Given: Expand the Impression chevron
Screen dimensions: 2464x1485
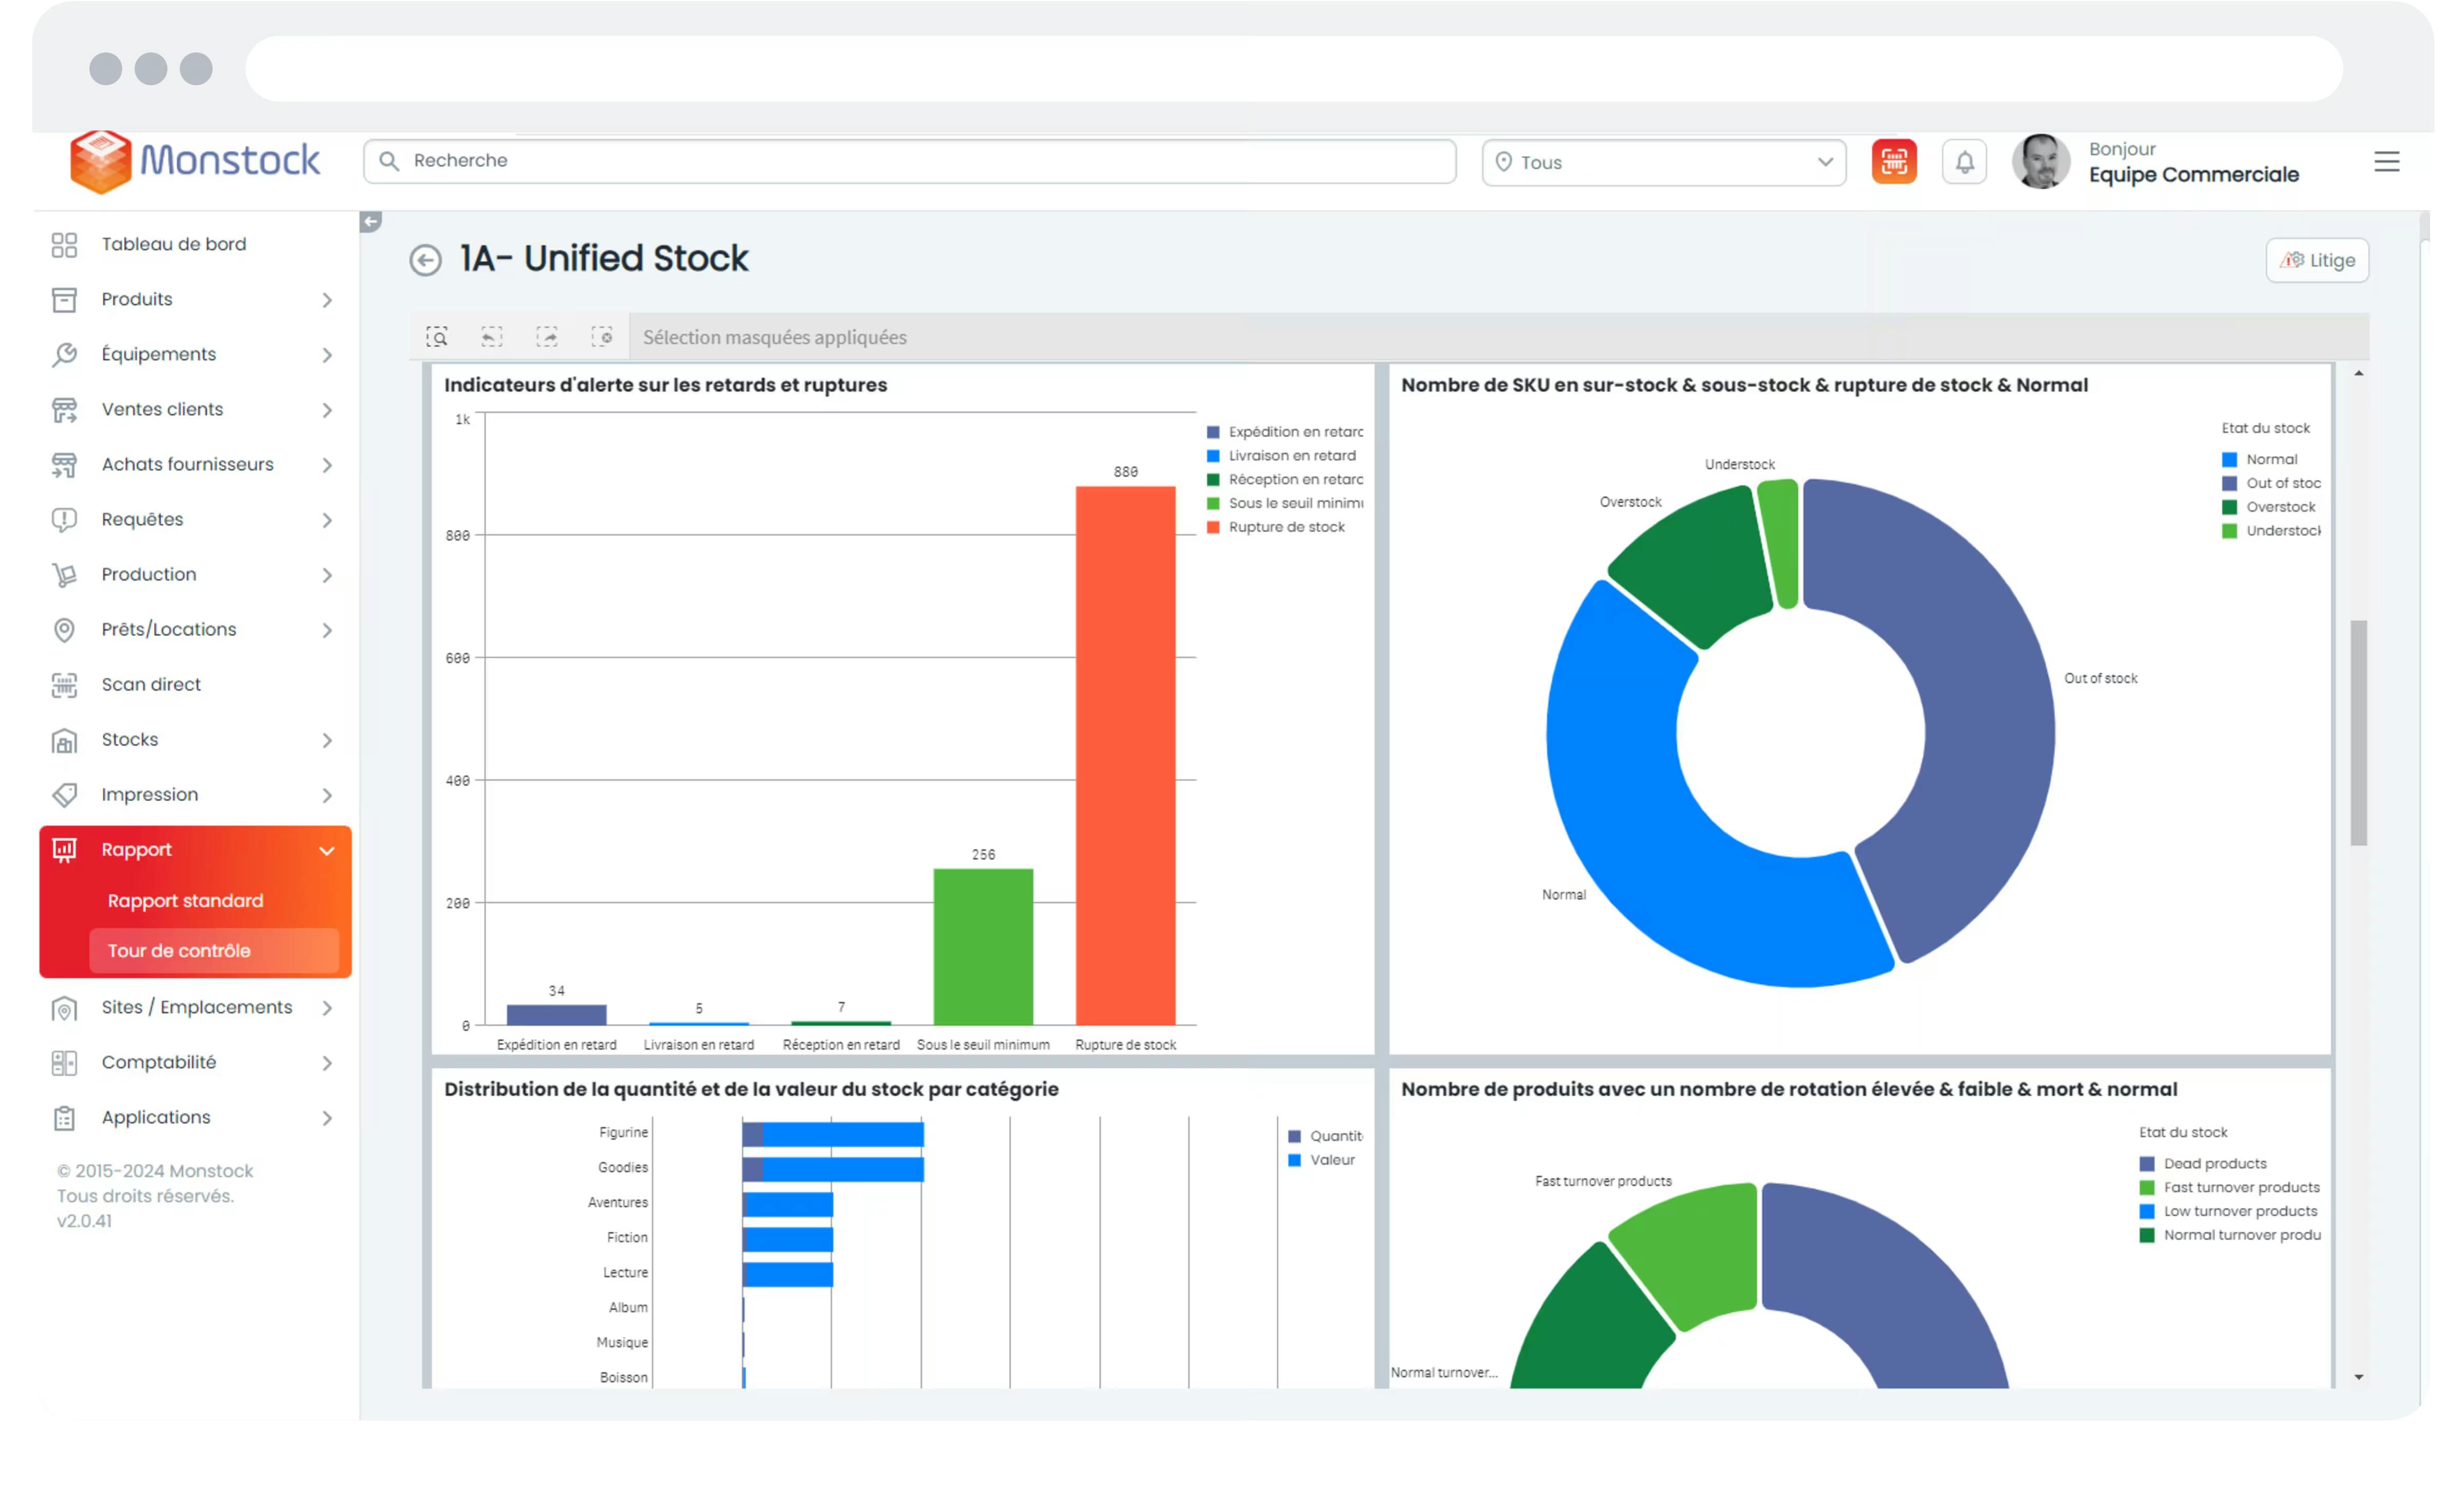Looking at the screenshot, I should [327, 795].
